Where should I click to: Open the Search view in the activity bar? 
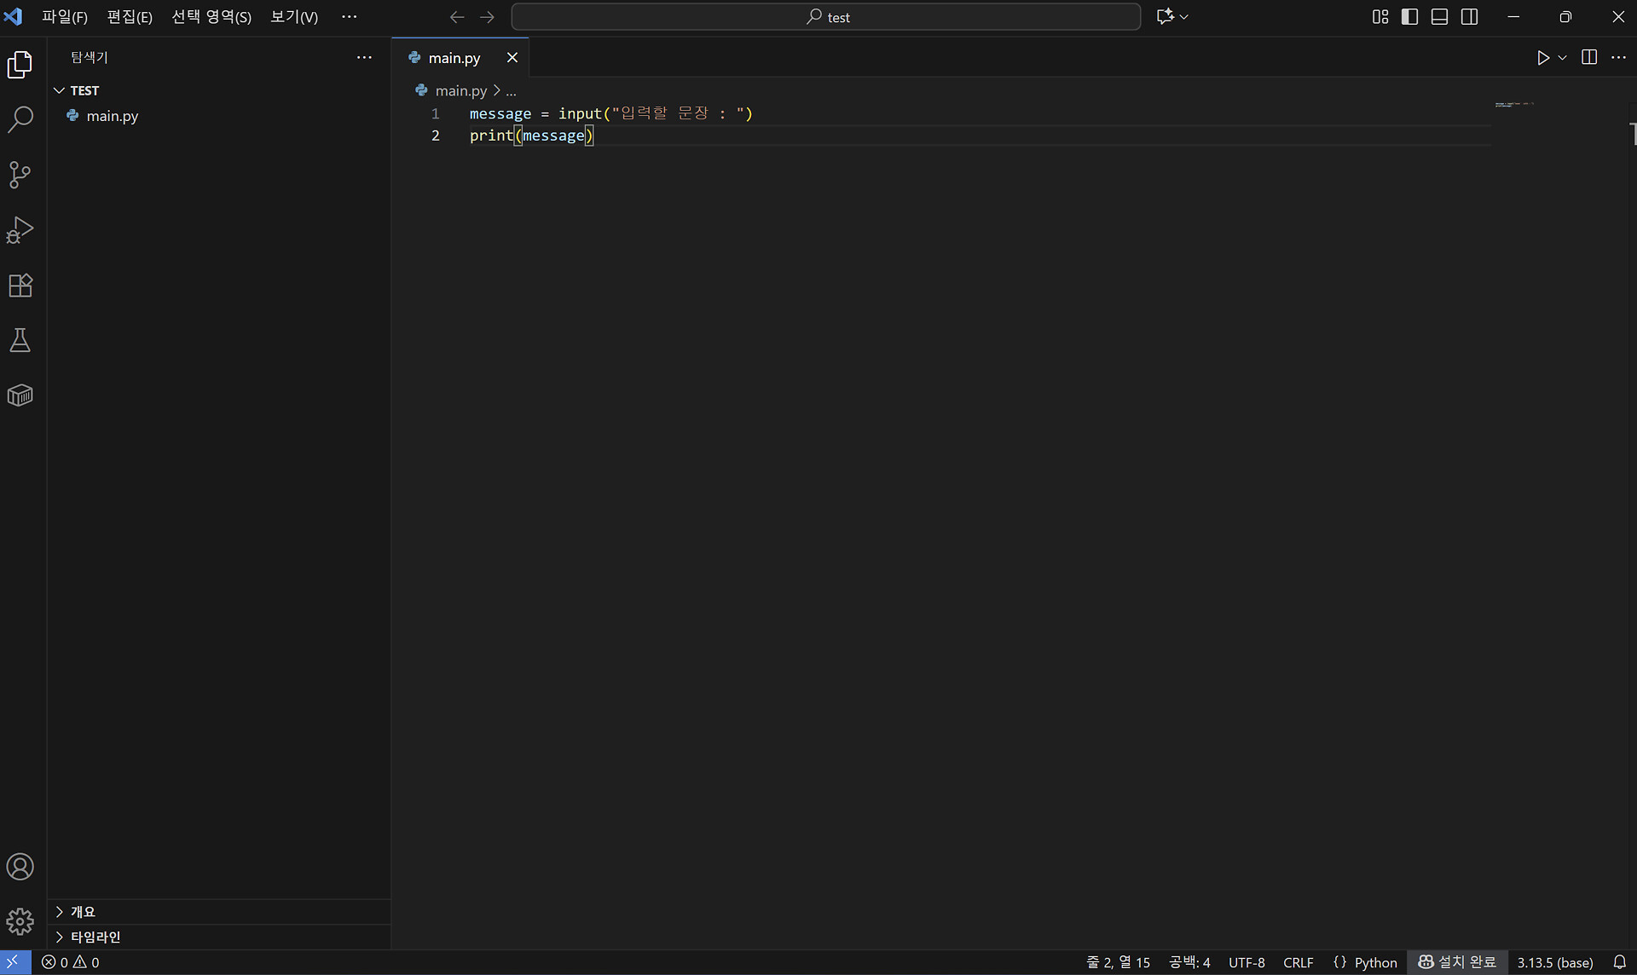coord(20,119)
